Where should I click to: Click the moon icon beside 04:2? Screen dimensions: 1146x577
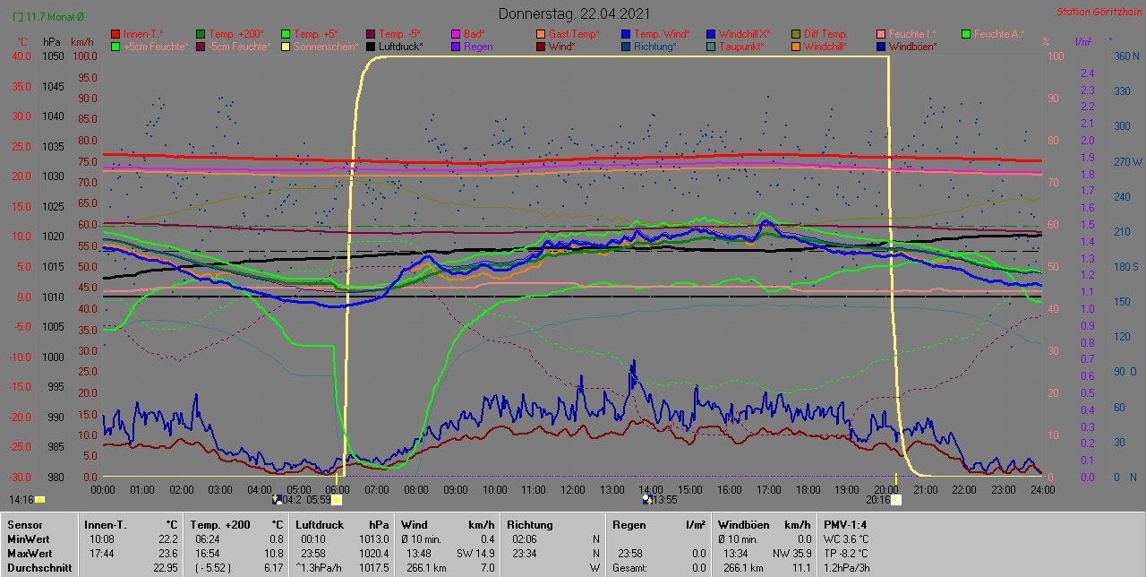click(278, 500)
